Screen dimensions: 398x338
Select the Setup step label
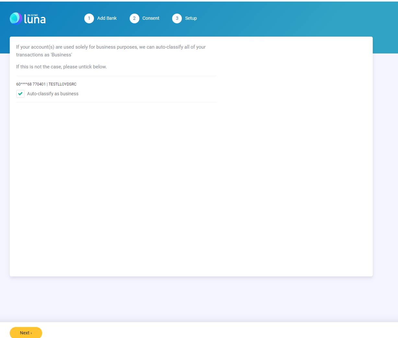[x=191, y=18]
